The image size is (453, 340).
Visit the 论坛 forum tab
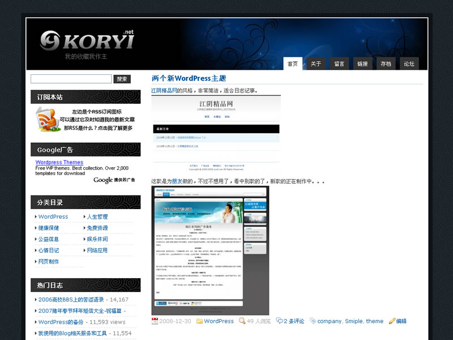409,63
